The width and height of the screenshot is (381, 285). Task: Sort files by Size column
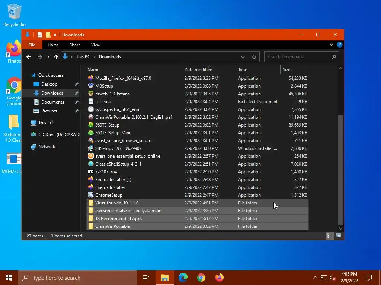point(295,69)
